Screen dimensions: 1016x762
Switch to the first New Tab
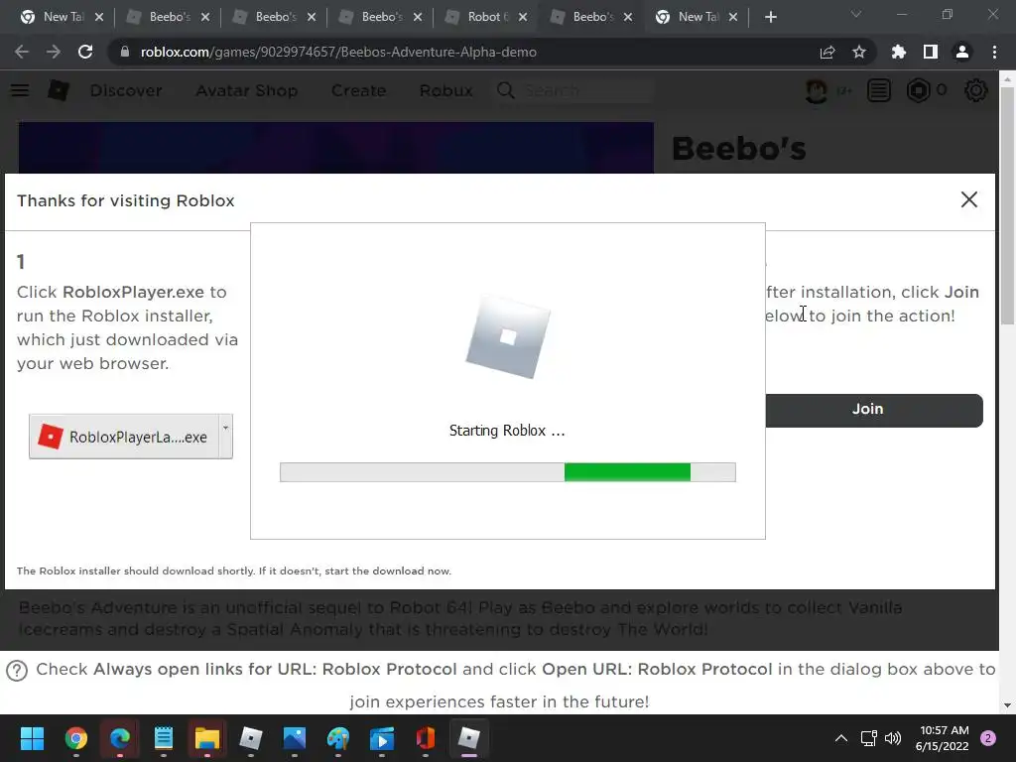pyautogui.click(x=62, y=17)
